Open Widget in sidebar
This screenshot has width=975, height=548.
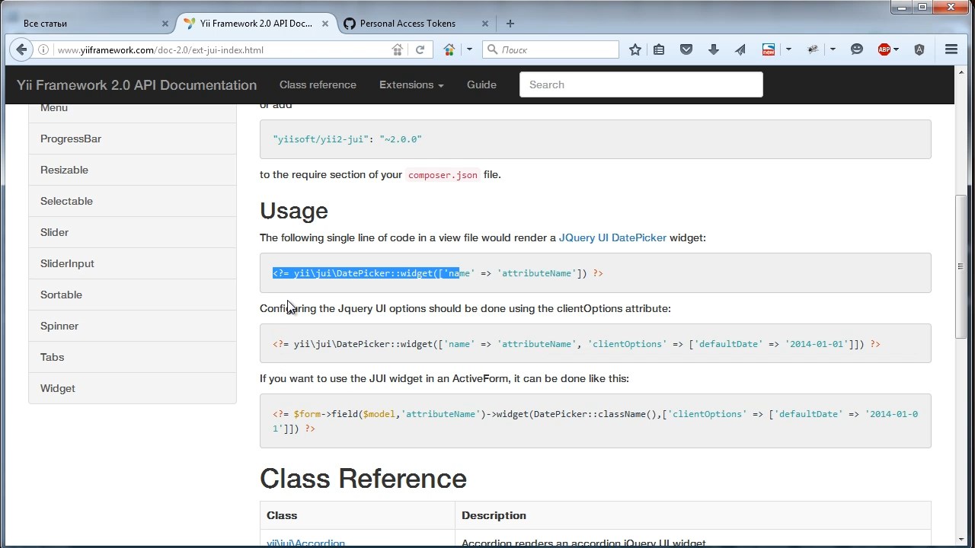pos(133,388)
